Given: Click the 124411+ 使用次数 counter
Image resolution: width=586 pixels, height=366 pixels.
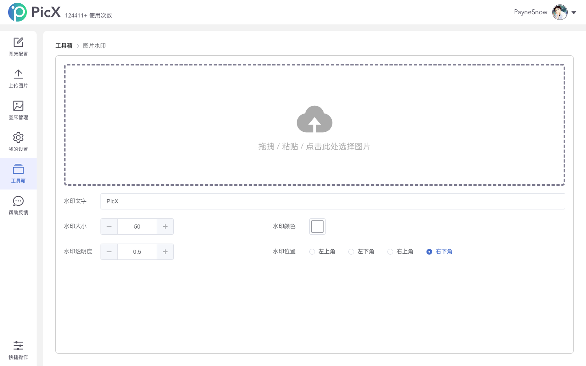Looking at the screenshot, I should pyautogui.click(x=88, y=15).
